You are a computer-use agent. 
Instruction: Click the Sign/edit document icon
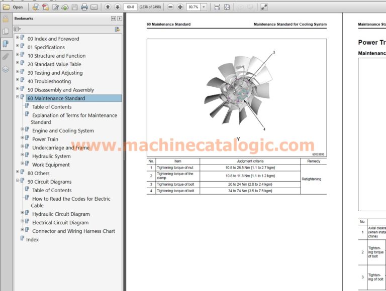55,7
